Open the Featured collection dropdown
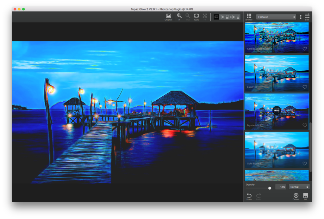The height and width of the screenshot is (219, 324). tap(276, 17)
